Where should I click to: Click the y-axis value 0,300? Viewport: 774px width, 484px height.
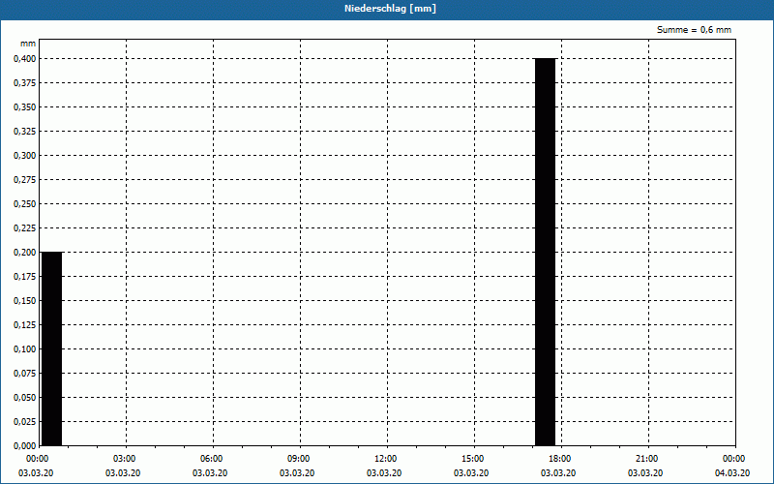point(25,156)
